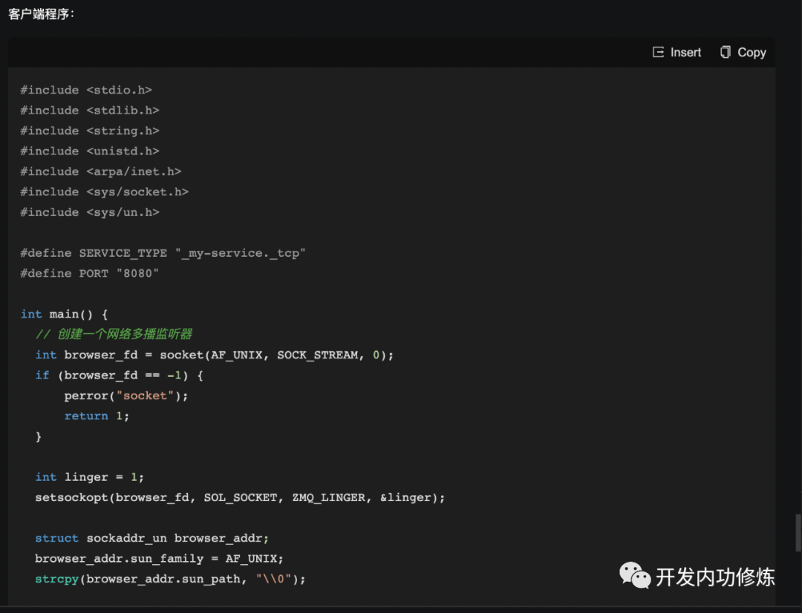
Task: Click the struct sockaddr_un declaration line
Action: pos(152,538)
